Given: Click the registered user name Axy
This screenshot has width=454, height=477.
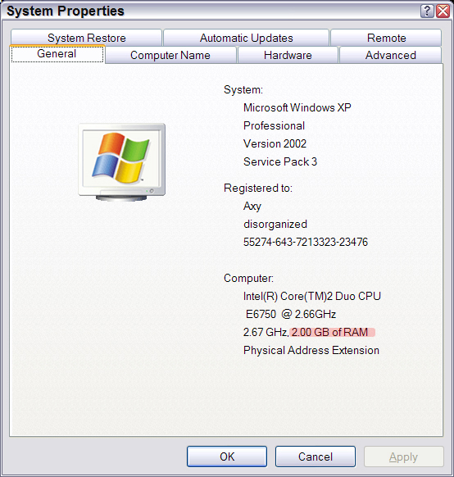Looking at the screenshot, I should click(x=252, y=207).
